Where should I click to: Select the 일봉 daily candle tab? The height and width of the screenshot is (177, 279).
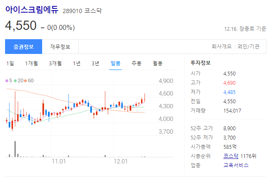pos(115,63)
